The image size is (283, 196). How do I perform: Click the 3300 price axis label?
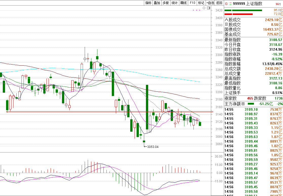click(x=219, y=55)
